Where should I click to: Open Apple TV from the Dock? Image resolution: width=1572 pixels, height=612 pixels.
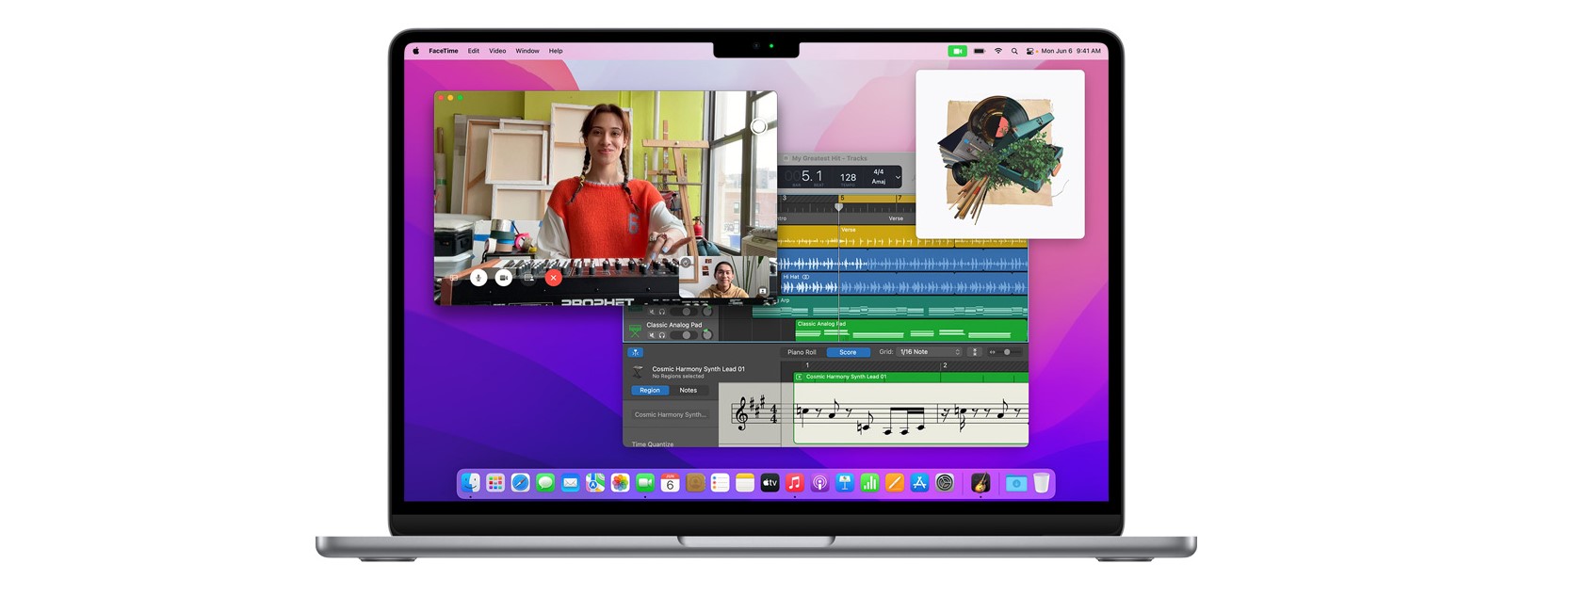point(770,483)
